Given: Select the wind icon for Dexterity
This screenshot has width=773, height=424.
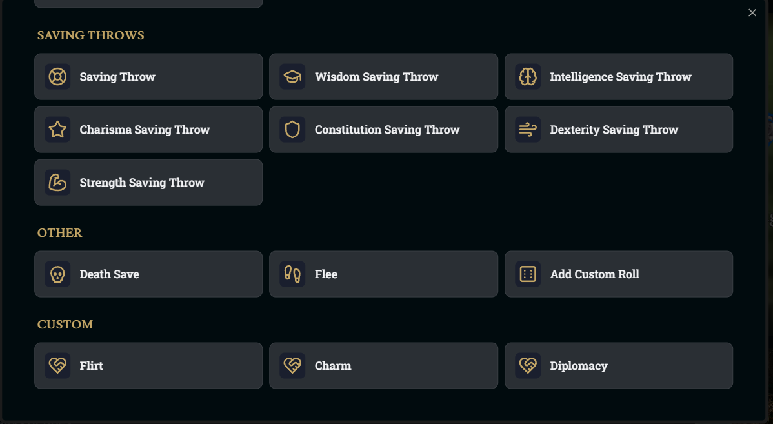Looking at the screenshot, I should click(x=528, y=129).
